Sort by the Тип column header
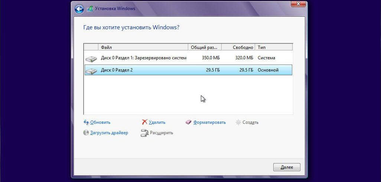 (274, 47)
